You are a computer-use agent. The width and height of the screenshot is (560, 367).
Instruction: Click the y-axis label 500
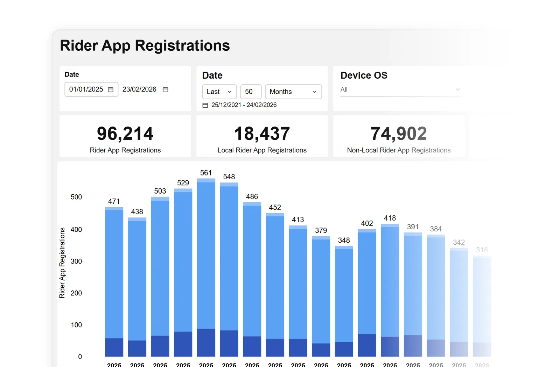pyautogui.click(x=76, y=197)
